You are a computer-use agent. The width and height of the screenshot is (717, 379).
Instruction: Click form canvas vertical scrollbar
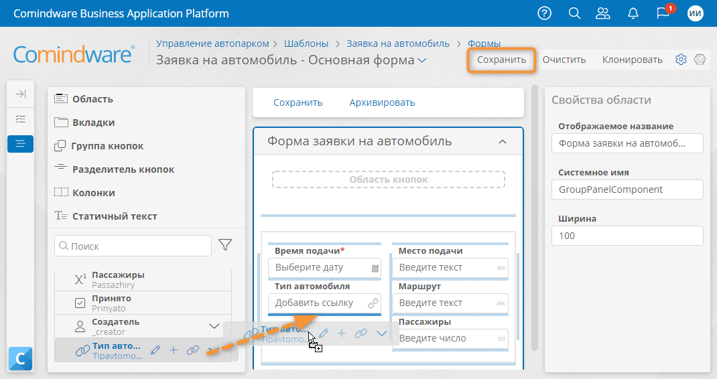point(535,218)
